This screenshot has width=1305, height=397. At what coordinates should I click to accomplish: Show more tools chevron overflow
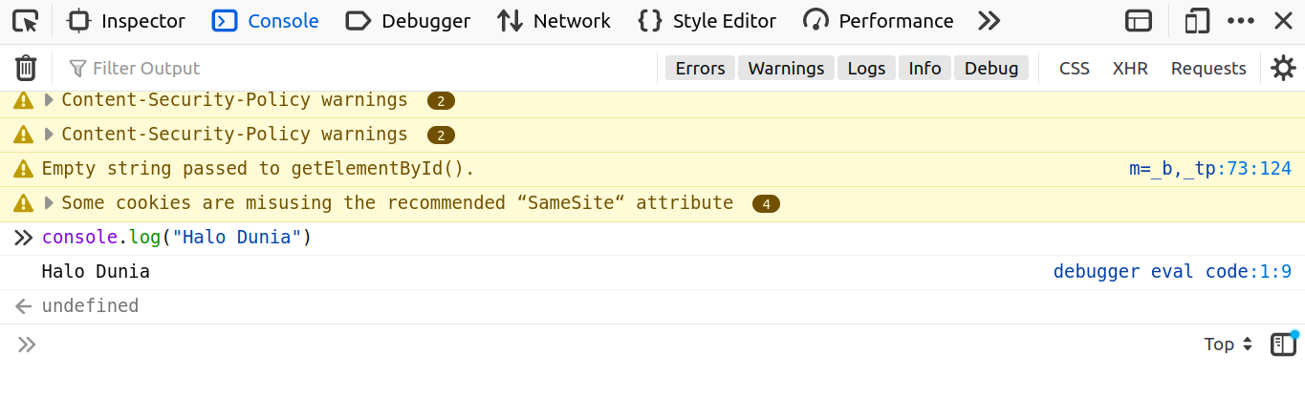click(x=990, y=21)
